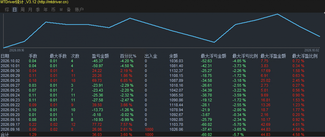The width and height of the screenshot is (325, 137).
Task: Switch to the 综 summary tab
Action: (7, 9)
